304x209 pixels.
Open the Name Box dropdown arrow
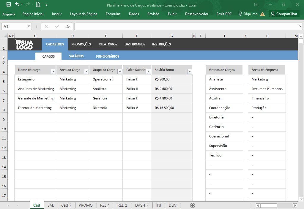click(29, 26)
